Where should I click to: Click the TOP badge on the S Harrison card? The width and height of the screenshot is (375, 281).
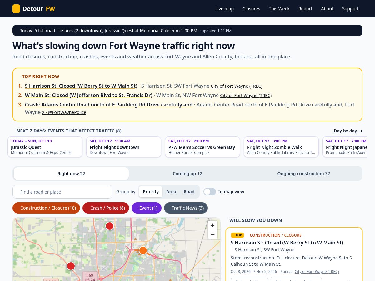coord(237,235)
